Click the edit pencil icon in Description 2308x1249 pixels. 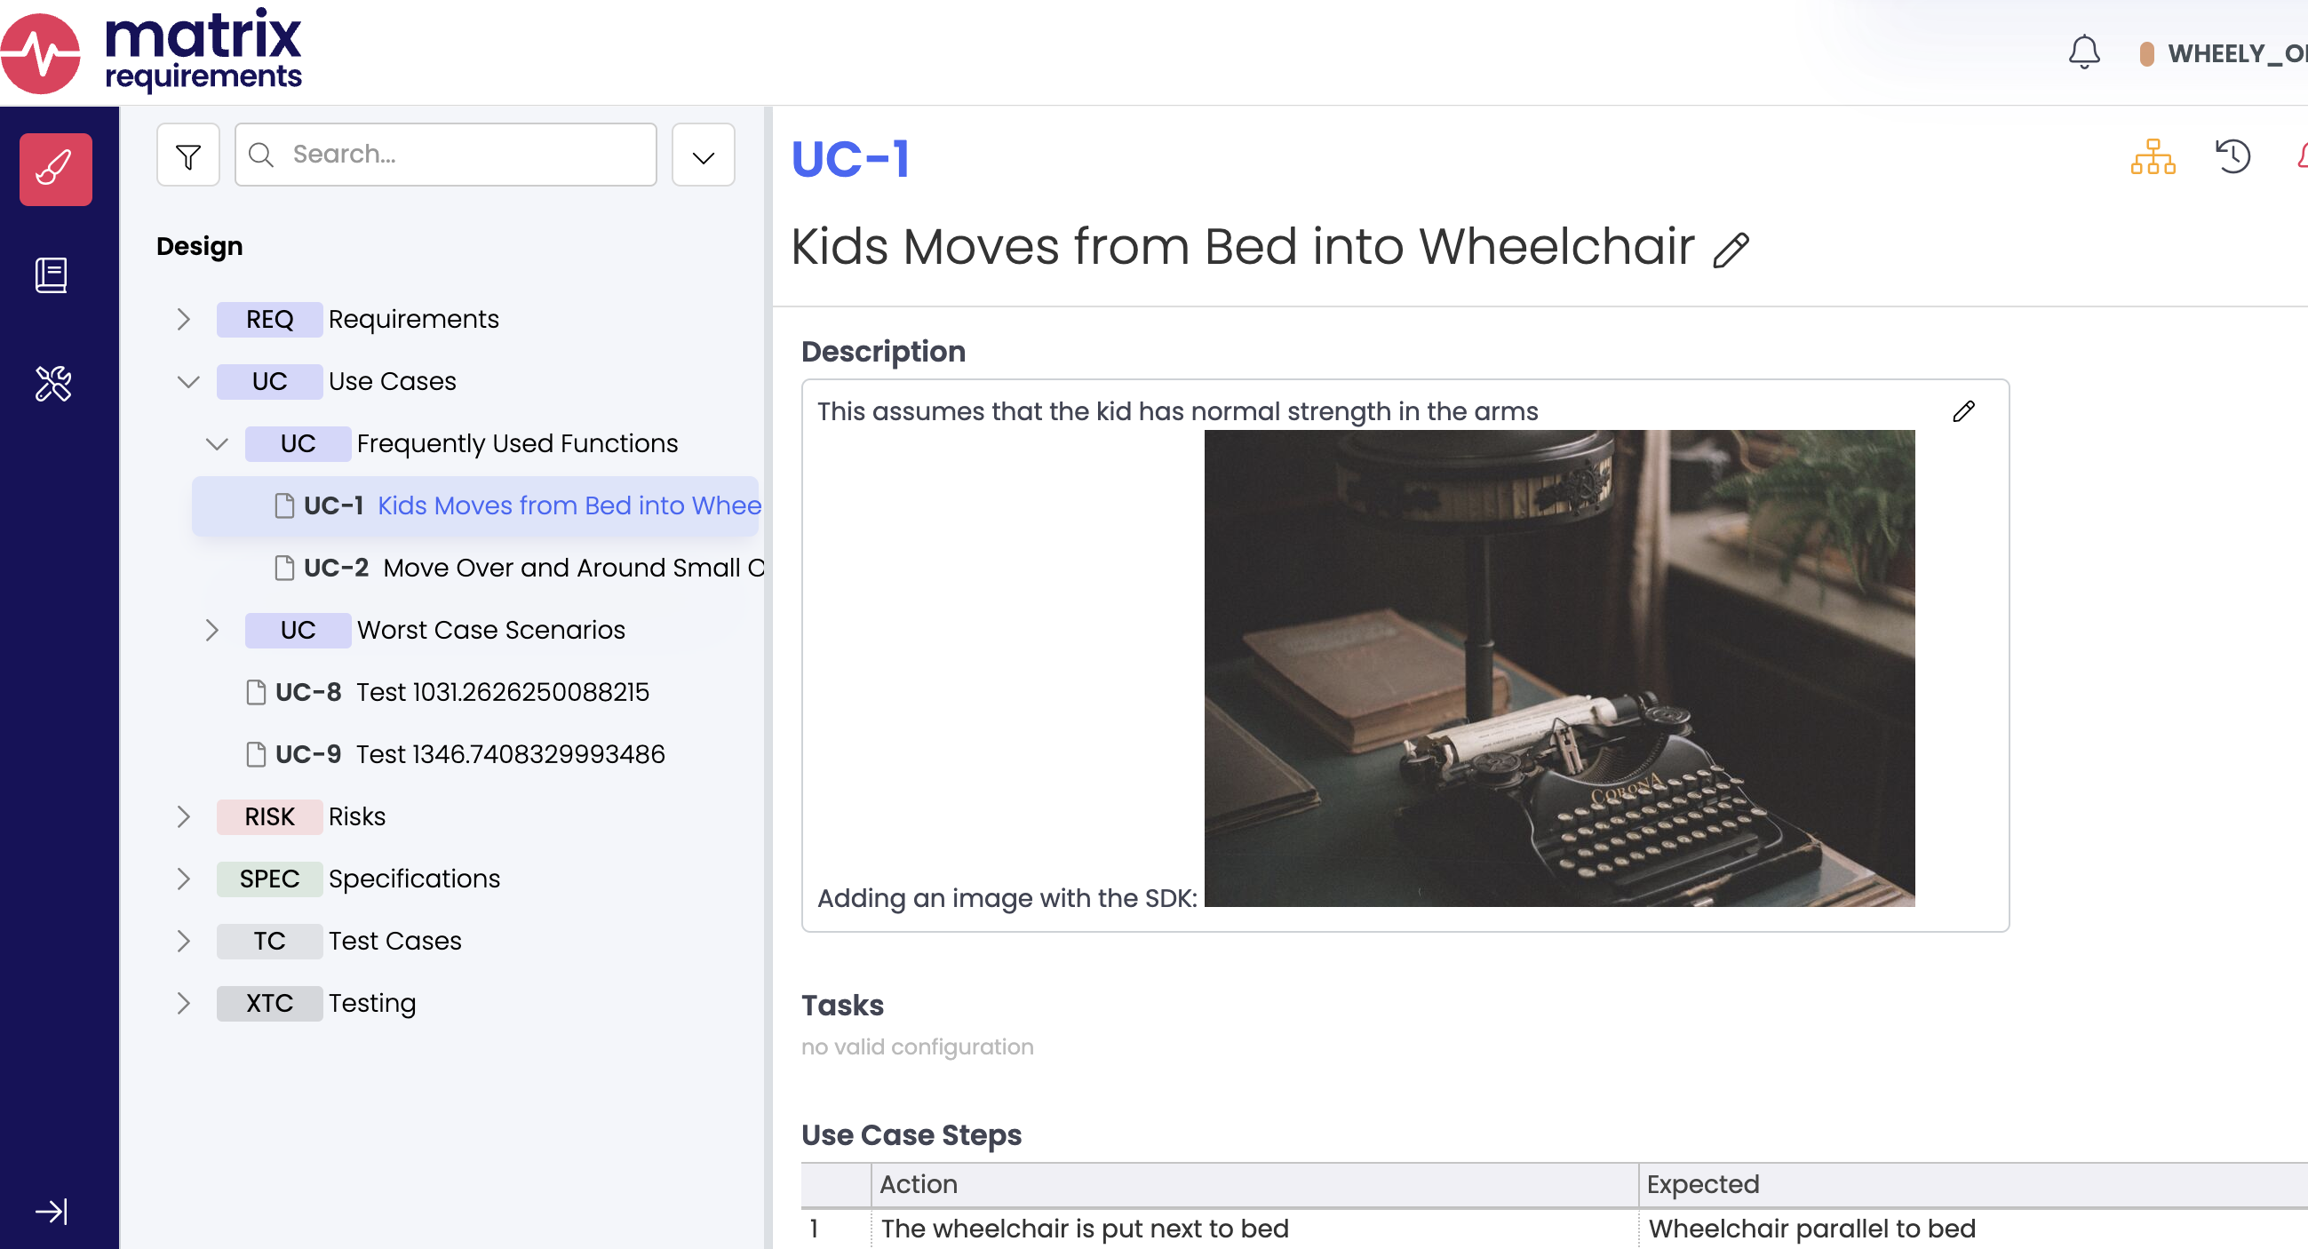(x=1963, y=410)
